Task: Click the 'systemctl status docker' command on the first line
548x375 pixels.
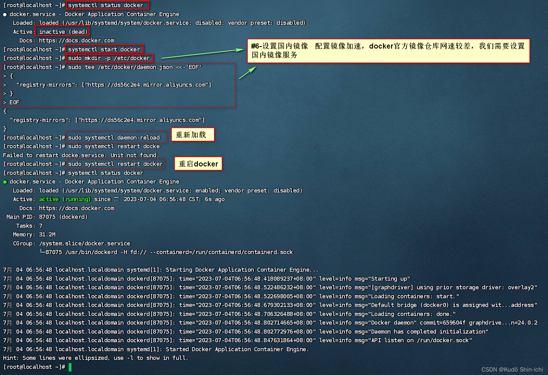Action: click(106, 5)
